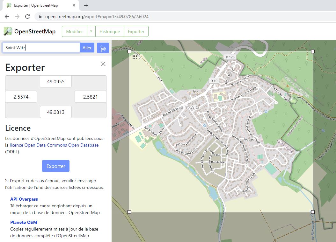Close the Exporter side panel

103,64
